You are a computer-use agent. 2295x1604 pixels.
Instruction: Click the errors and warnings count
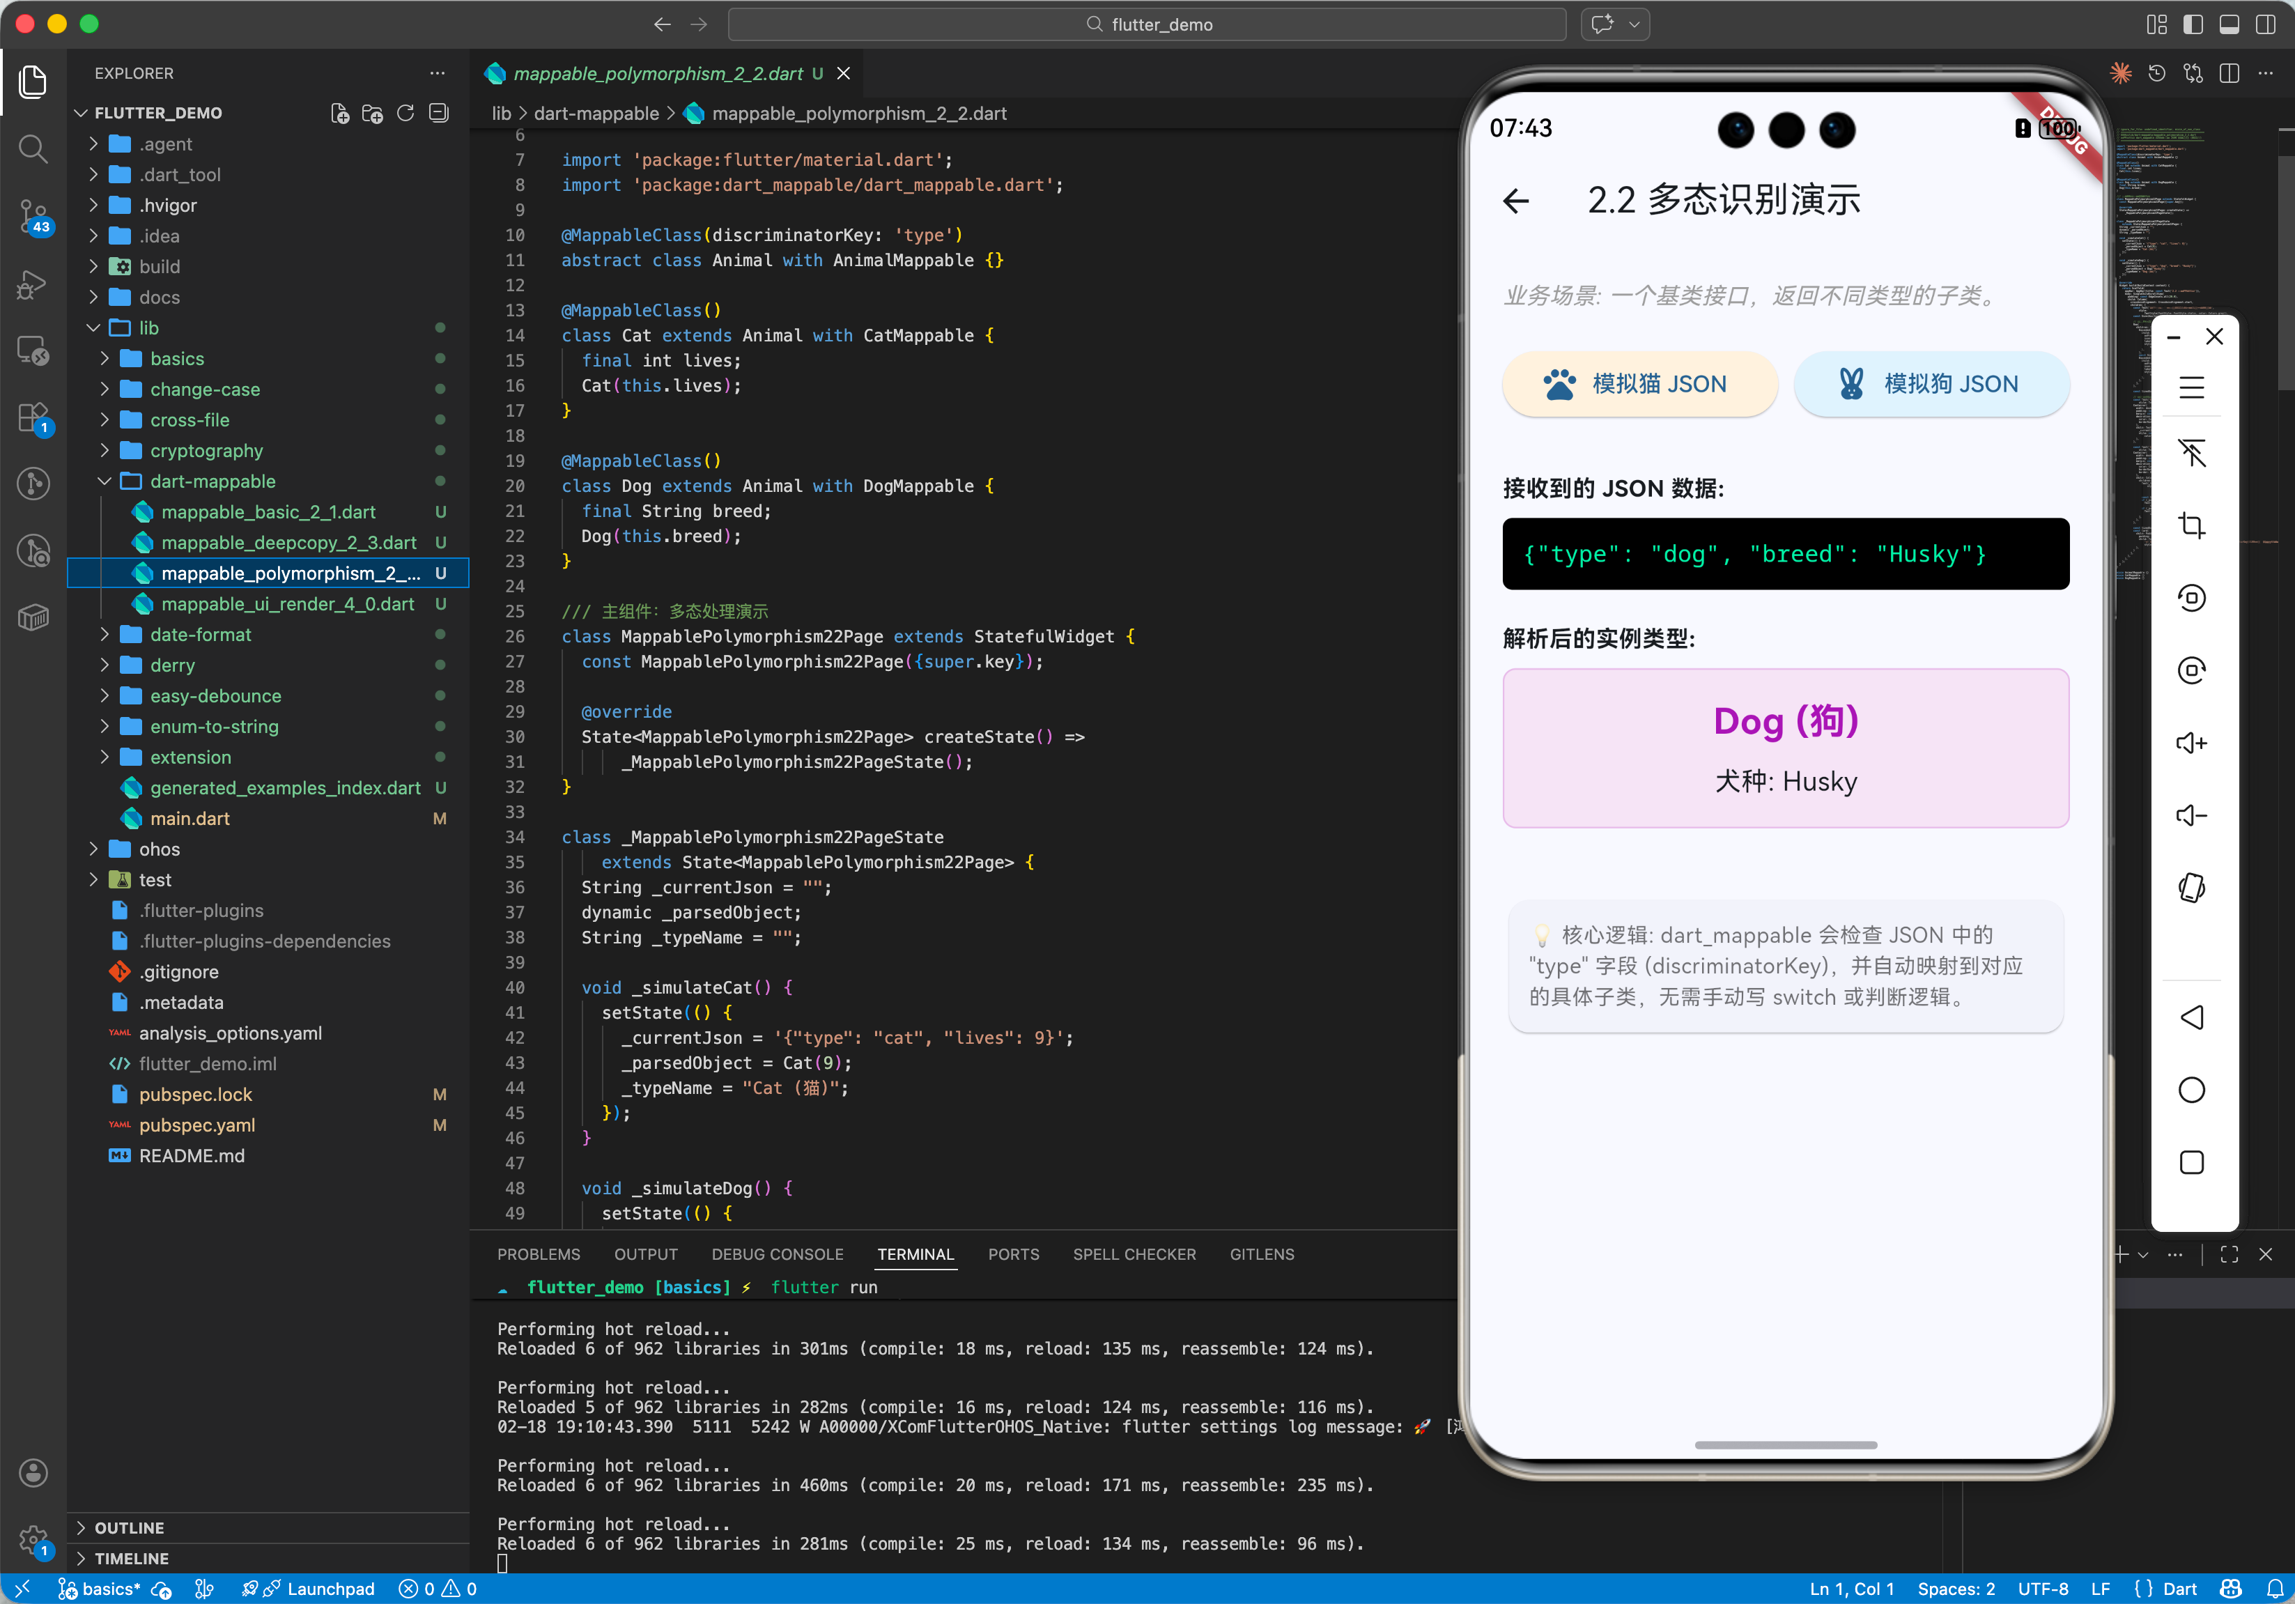pos(438,1589)
